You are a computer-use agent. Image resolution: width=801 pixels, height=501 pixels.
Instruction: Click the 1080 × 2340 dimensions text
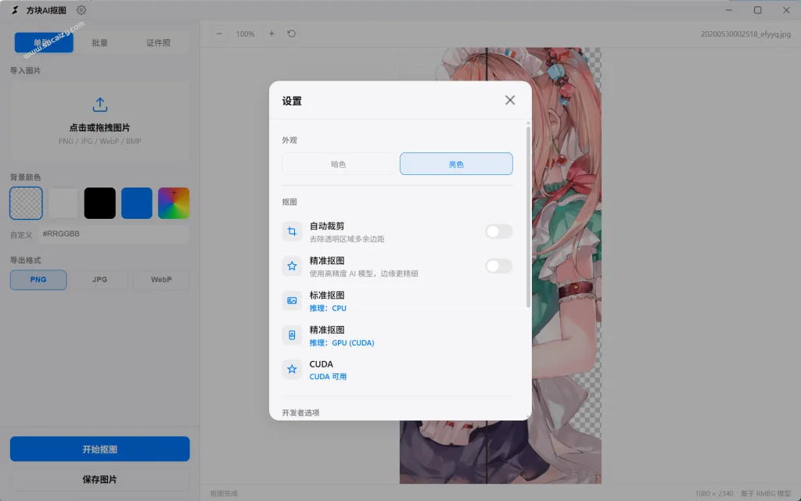(714, 493)
